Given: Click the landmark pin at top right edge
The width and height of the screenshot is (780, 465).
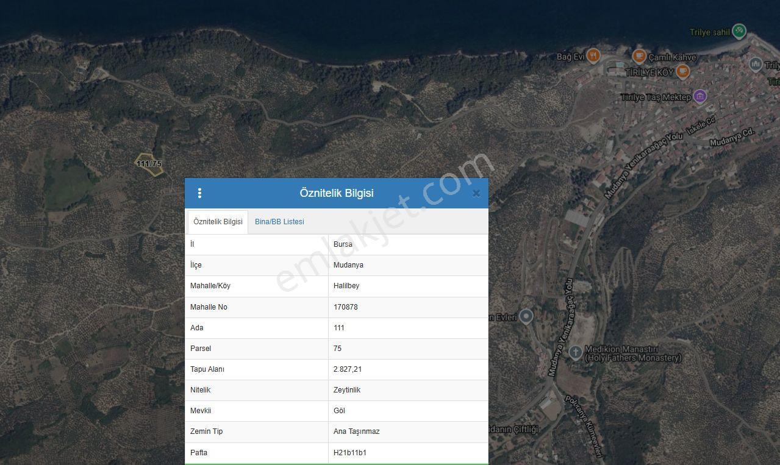Looking at the screenshot, I should 756,64.
